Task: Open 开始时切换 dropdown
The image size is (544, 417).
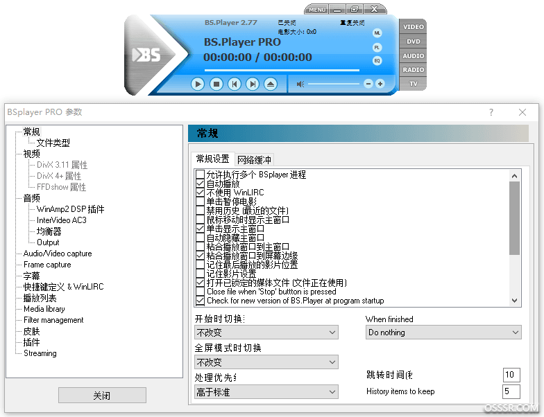Action: point(266,332)
